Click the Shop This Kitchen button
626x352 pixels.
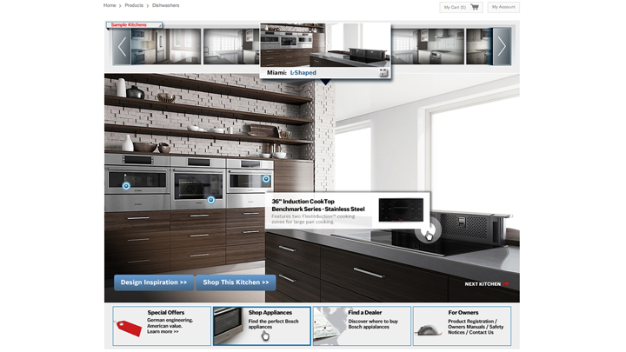coord(236,282)
